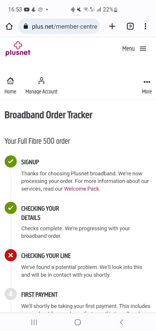Tap the Android recent apps button
The width and height of the screenshot is (156, 331).
tap(34, 322)
